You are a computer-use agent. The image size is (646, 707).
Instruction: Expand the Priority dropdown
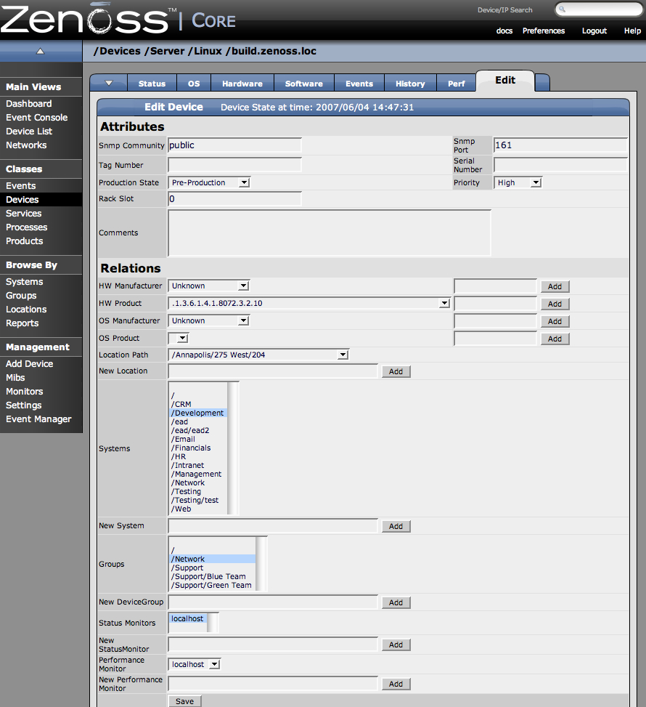coord(518,182)
